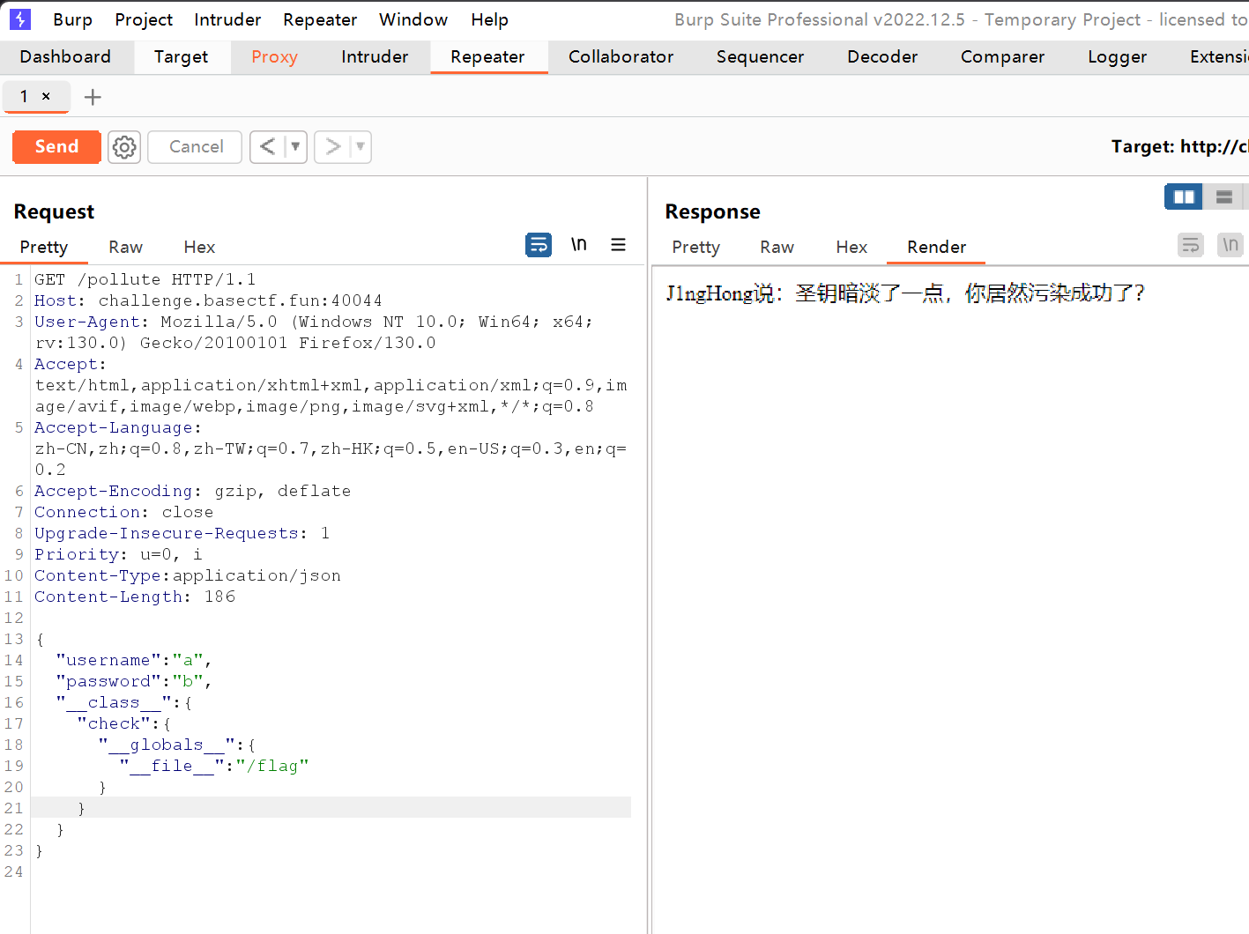The image size is (1249, 934).
Task: Switch to Collaborator tab
Action: 621,57
